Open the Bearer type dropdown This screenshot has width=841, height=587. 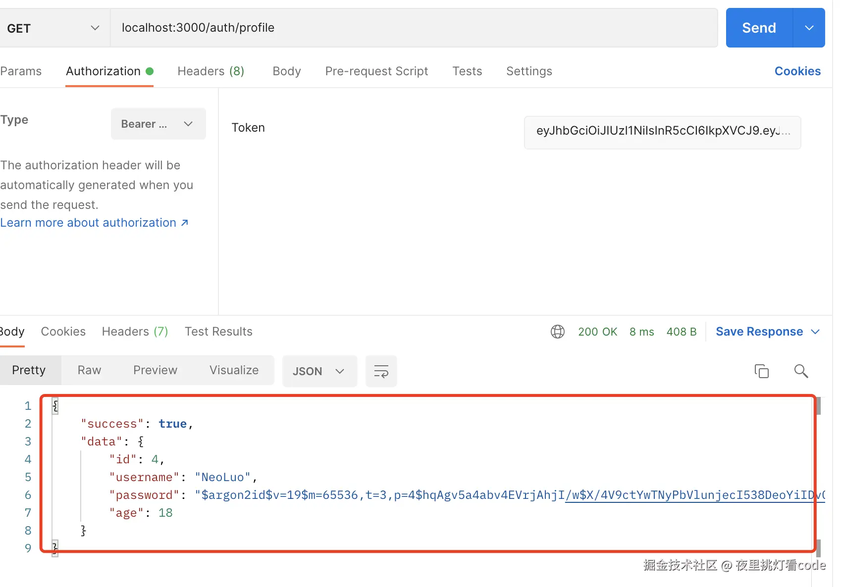coord(158,124)
